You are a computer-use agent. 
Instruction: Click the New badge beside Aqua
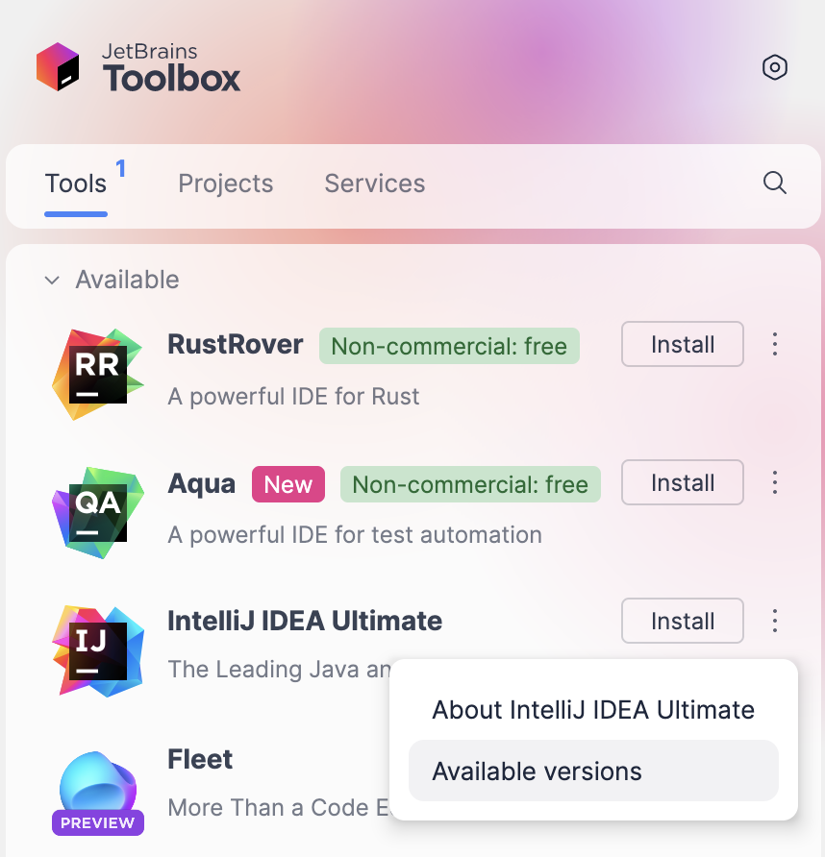(x=288, y=484)
